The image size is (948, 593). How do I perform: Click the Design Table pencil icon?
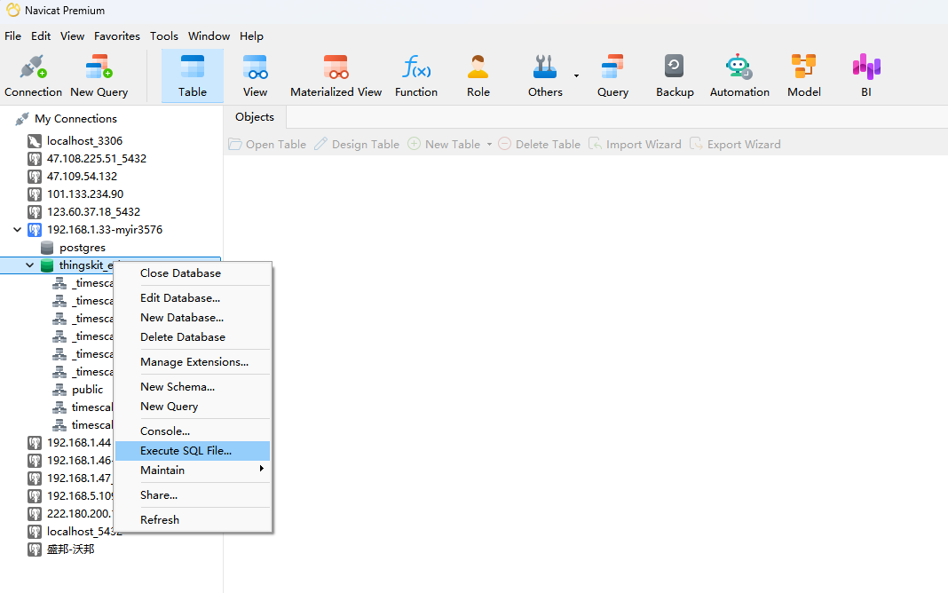click(x=320, y=144)
